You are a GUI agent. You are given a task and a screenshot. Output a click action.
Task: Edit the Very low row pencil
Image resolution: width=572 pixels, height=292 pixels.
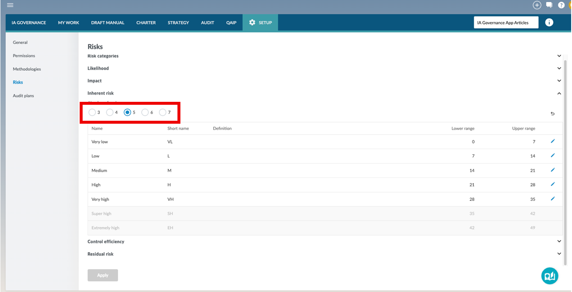(553, 141)
